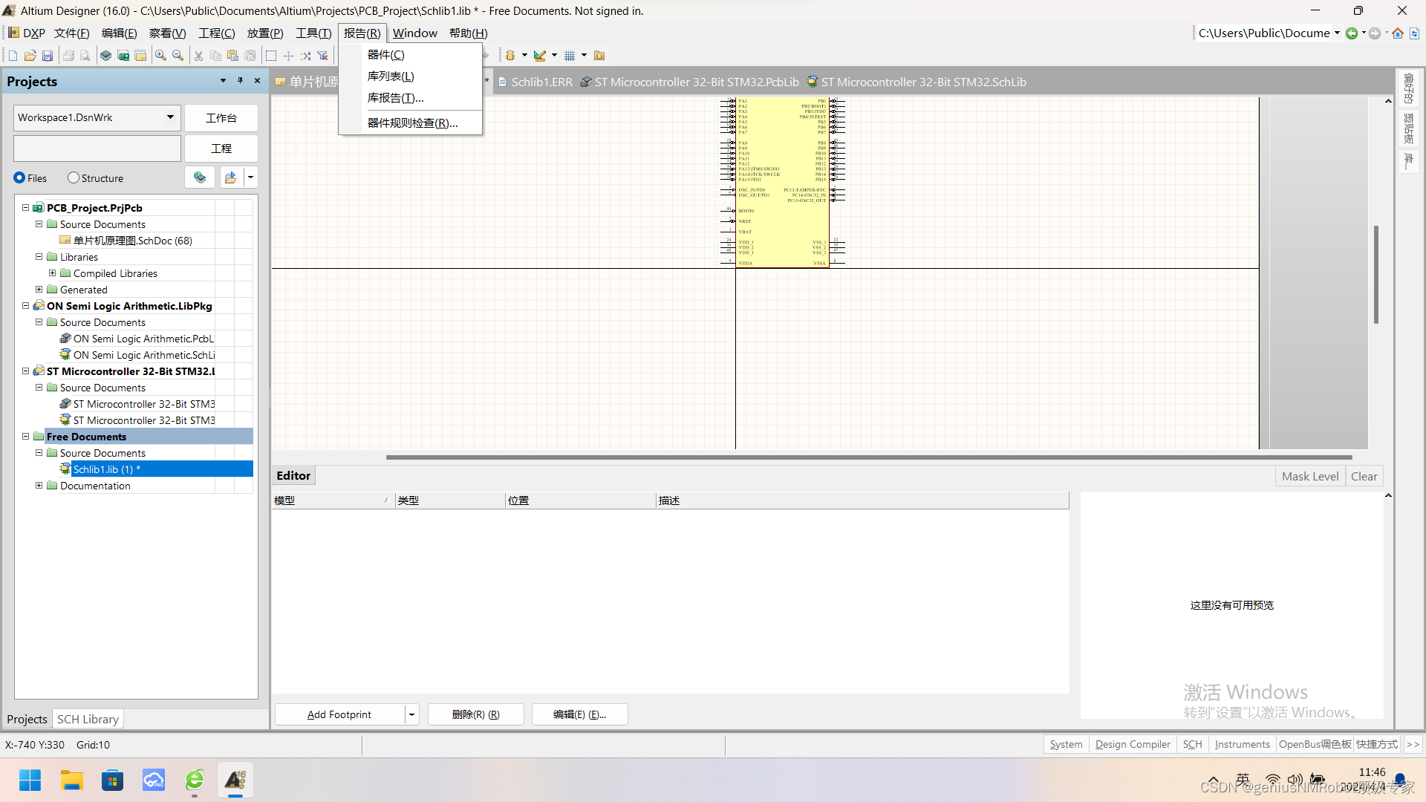This screenshot has height=802, width=1426.
Task: Click the 编辑(E) edit button
Action: click(579, 714)
